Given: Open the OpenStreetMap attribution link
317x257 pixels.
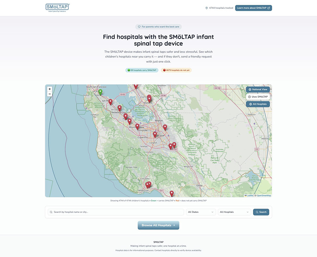Looking at the screenshot, I should [x=264, y=196].
